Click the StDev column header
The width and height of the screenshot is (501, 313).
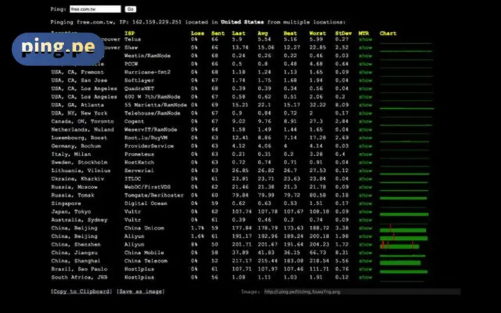[x=344, y=33]
